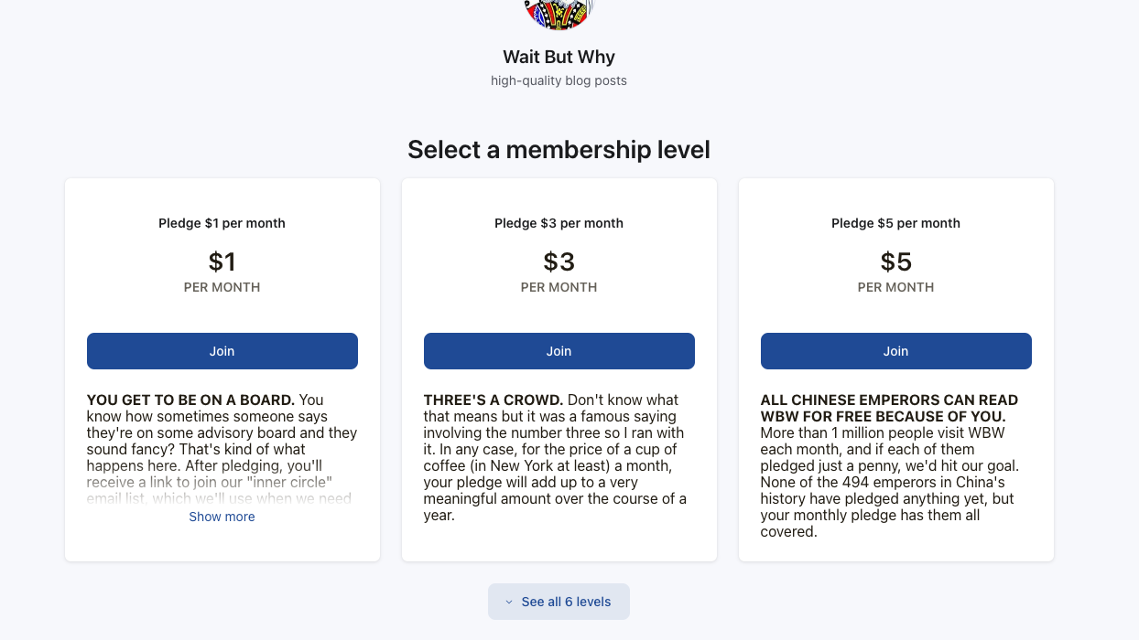This screenshot has height=640, width=1139.
Task: Click the Pledge $5 per month heading
Action: [895, 222]
